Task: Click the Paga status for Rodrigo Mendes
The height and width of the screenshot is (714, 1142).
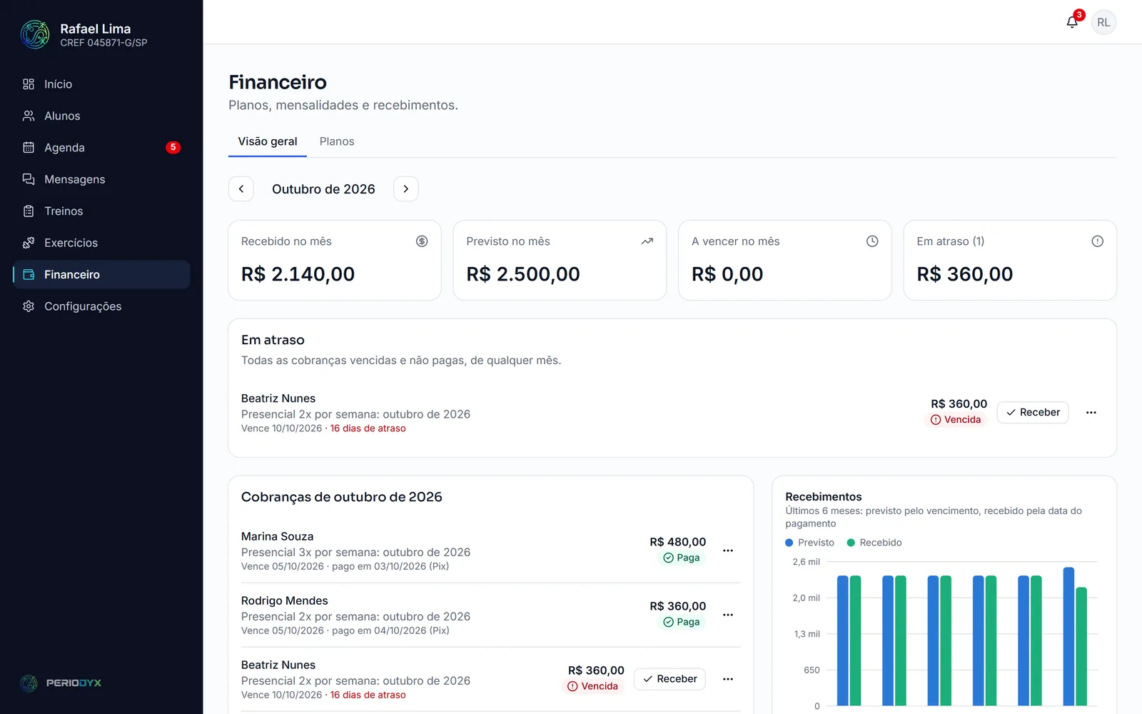Action: click(x=682, y=622)
